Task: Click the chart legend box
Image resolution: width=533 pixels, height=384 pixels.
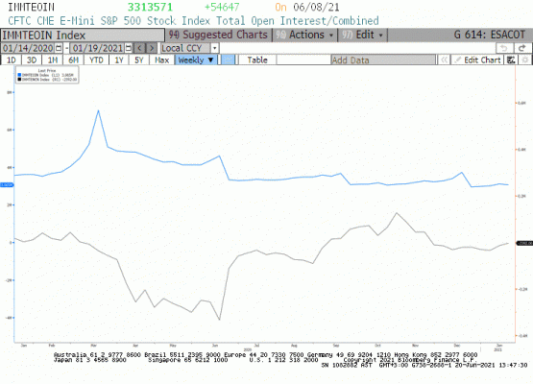Action: tap(47, 75)
